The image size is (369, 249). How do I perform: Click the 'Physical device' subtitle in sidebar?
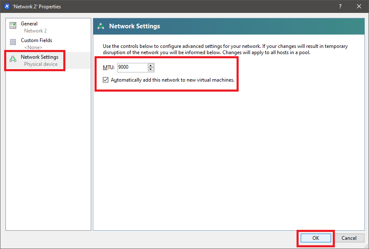[41, 64]
